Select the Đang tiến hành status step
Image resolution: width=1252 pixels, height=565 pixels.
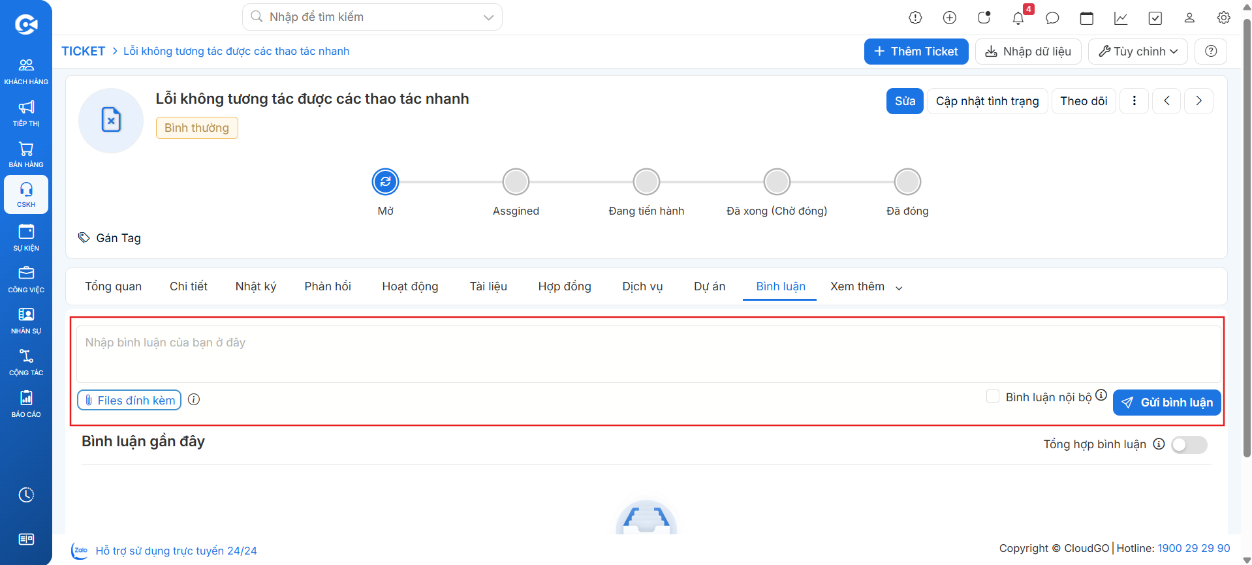click(x=646, y=181)
